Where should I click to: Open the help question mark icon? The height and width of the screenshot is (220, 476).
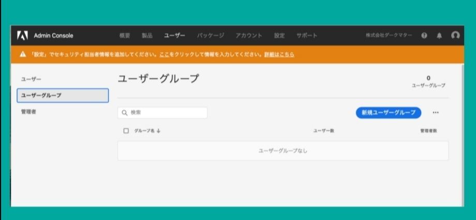[x=424, y=36]
